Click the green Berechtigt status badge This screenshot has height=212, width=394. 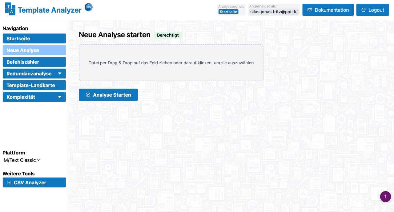tap(168, 35)
